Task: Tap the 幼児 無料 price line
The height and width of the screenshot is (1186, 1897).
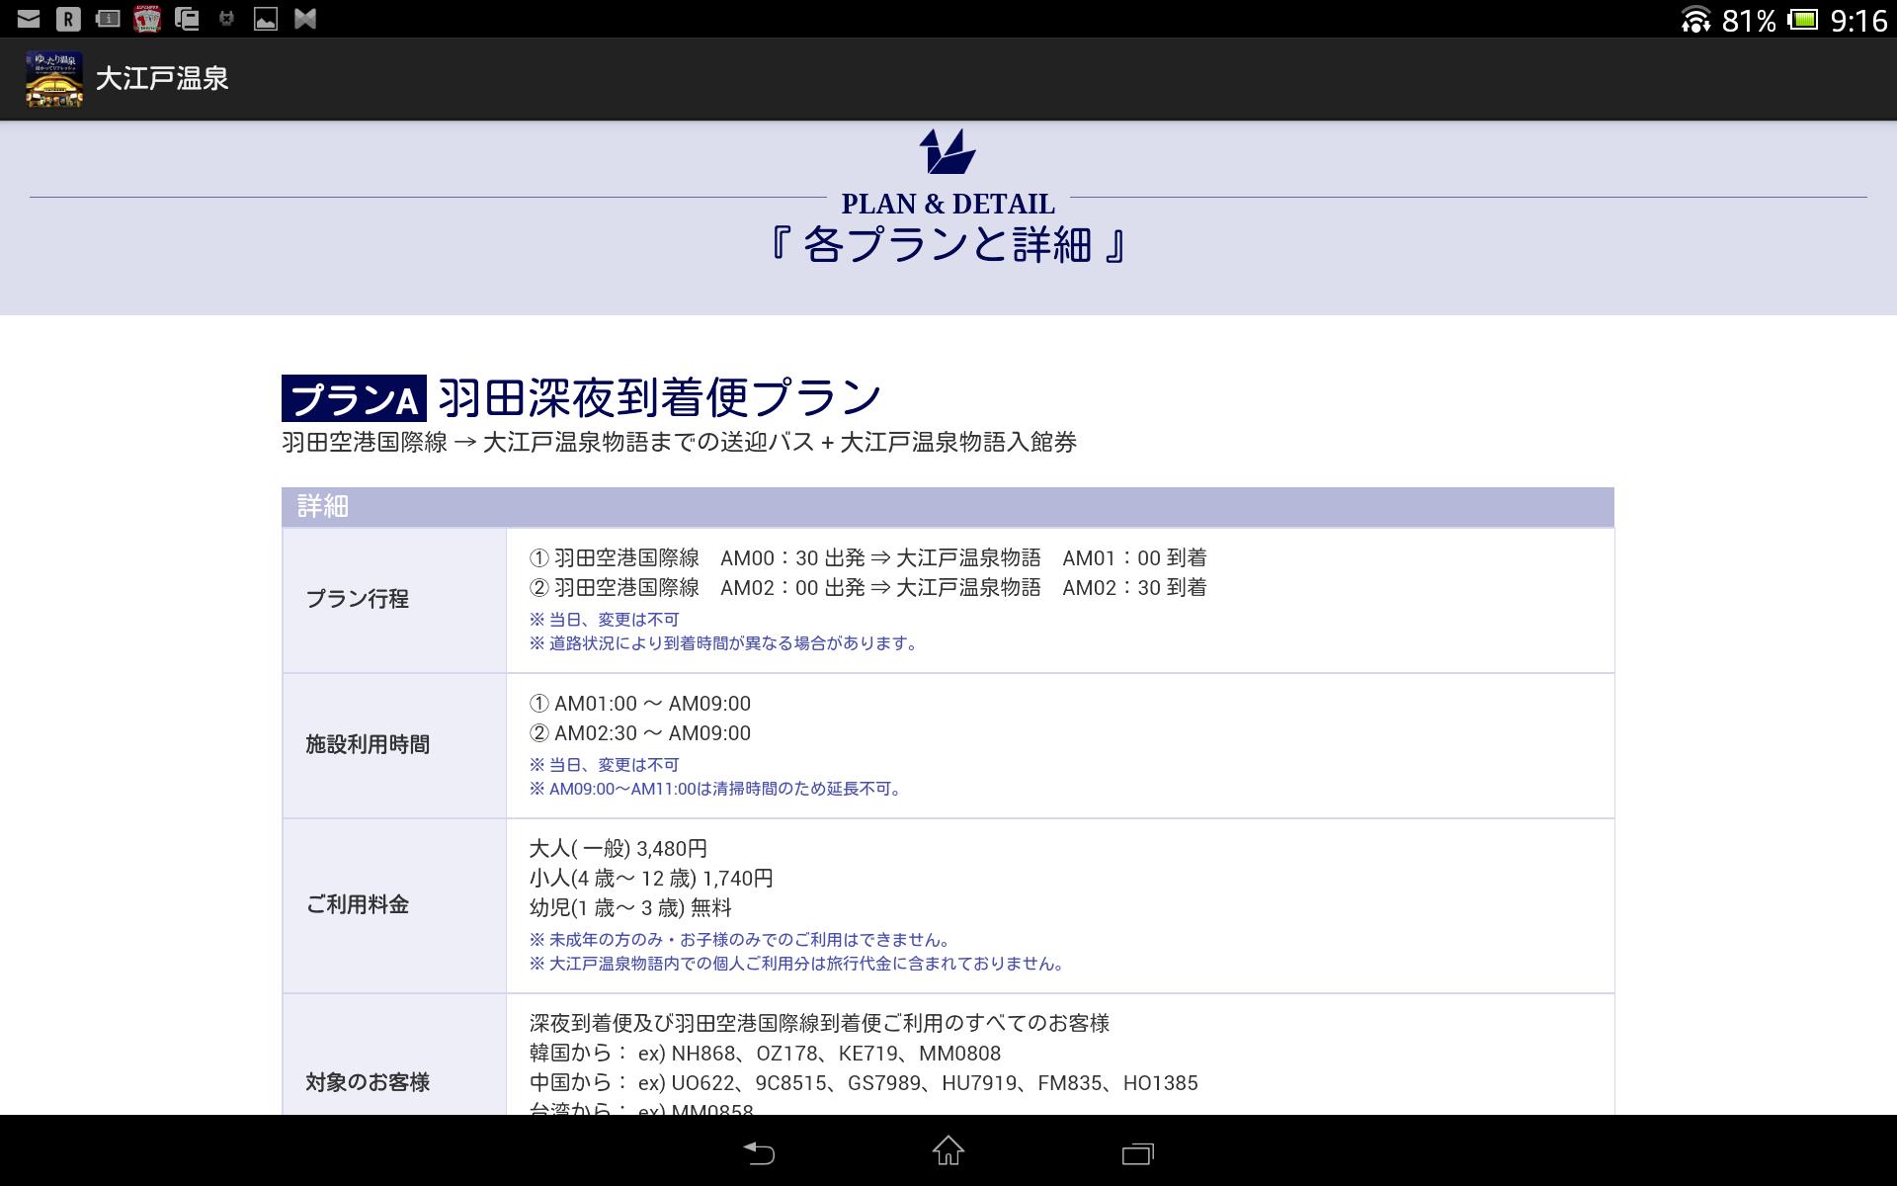Action: coord(630,908)
